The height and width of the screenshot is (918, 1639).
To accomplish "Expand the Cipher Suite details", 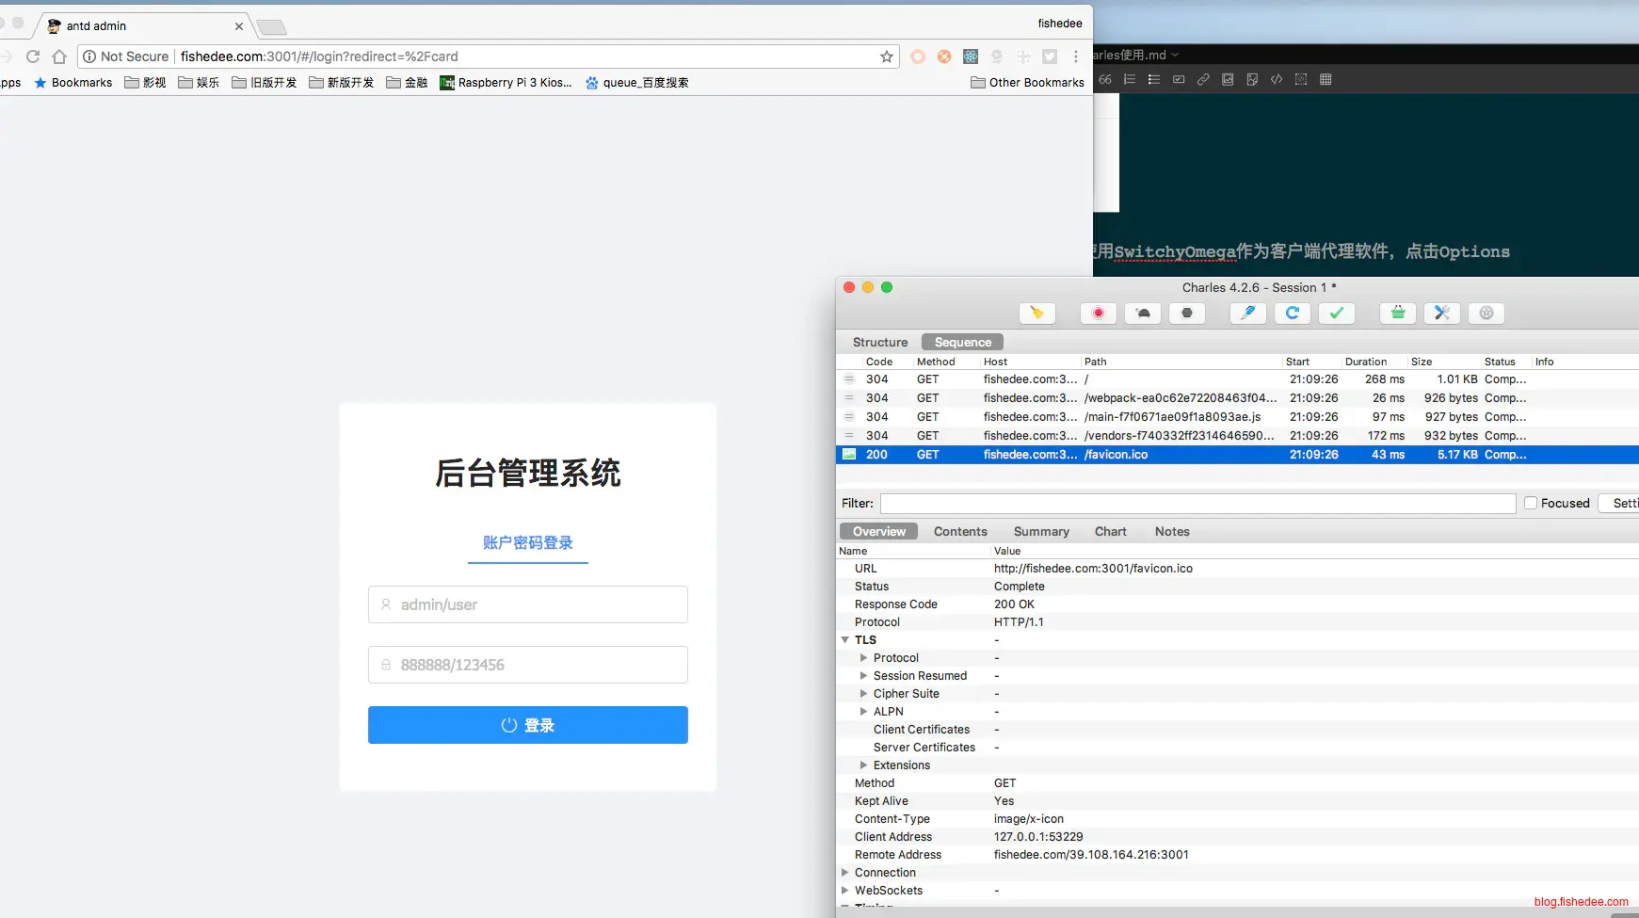I will point(863,693).
